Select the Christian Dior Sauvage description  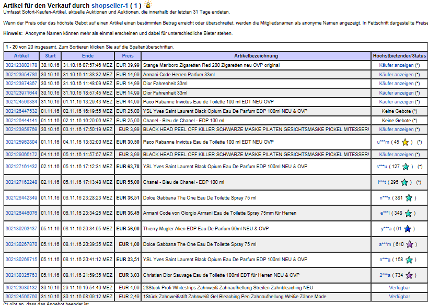pyautogui.click(x=221, y=275)
